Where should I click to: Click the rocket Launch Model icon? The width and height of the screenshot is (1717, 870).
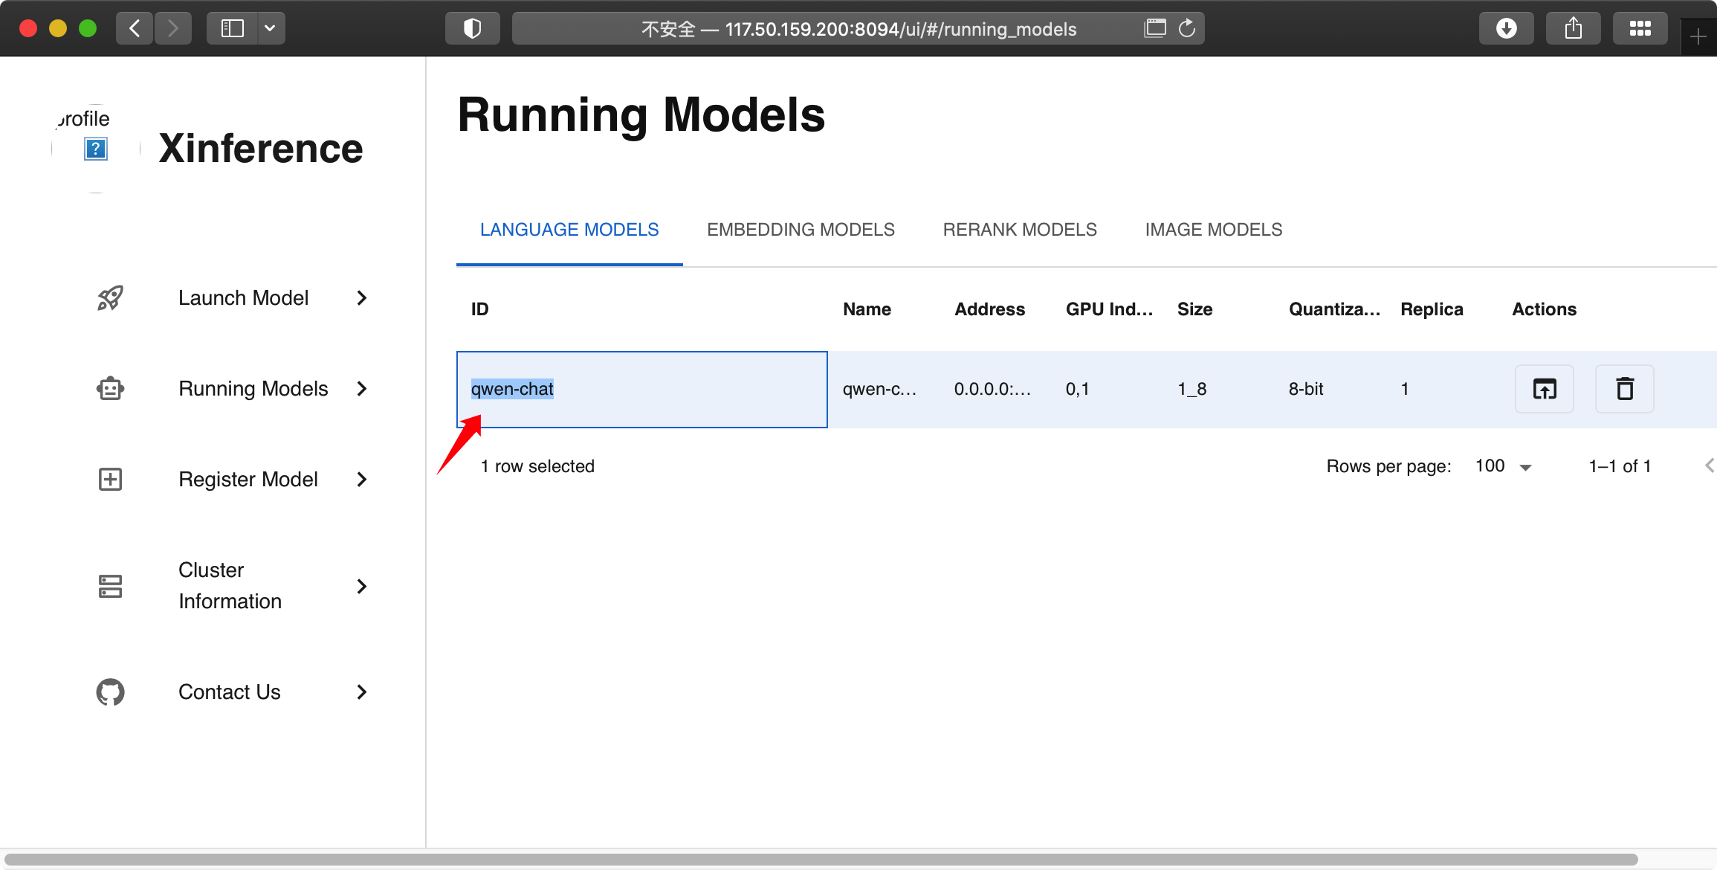[x=110, y=298]
